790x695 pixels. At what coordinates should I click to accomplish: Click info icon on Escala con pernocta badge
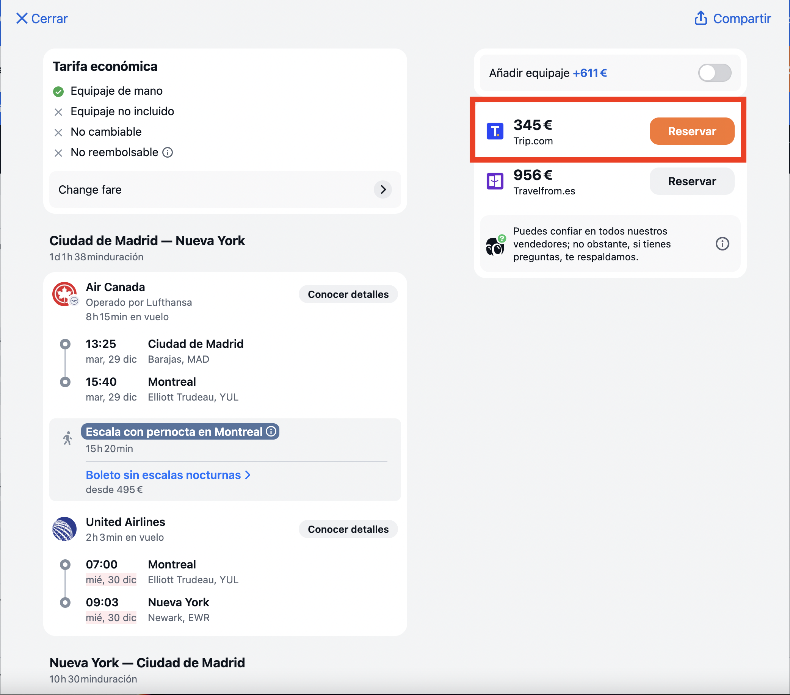[271, 431]
